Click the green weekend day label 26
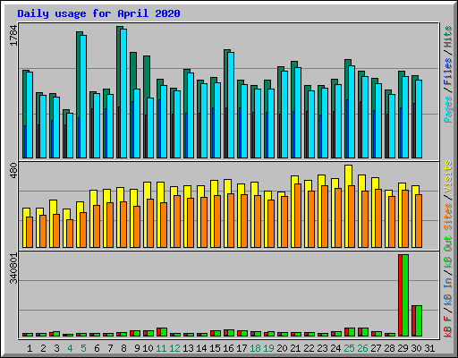 362,348
